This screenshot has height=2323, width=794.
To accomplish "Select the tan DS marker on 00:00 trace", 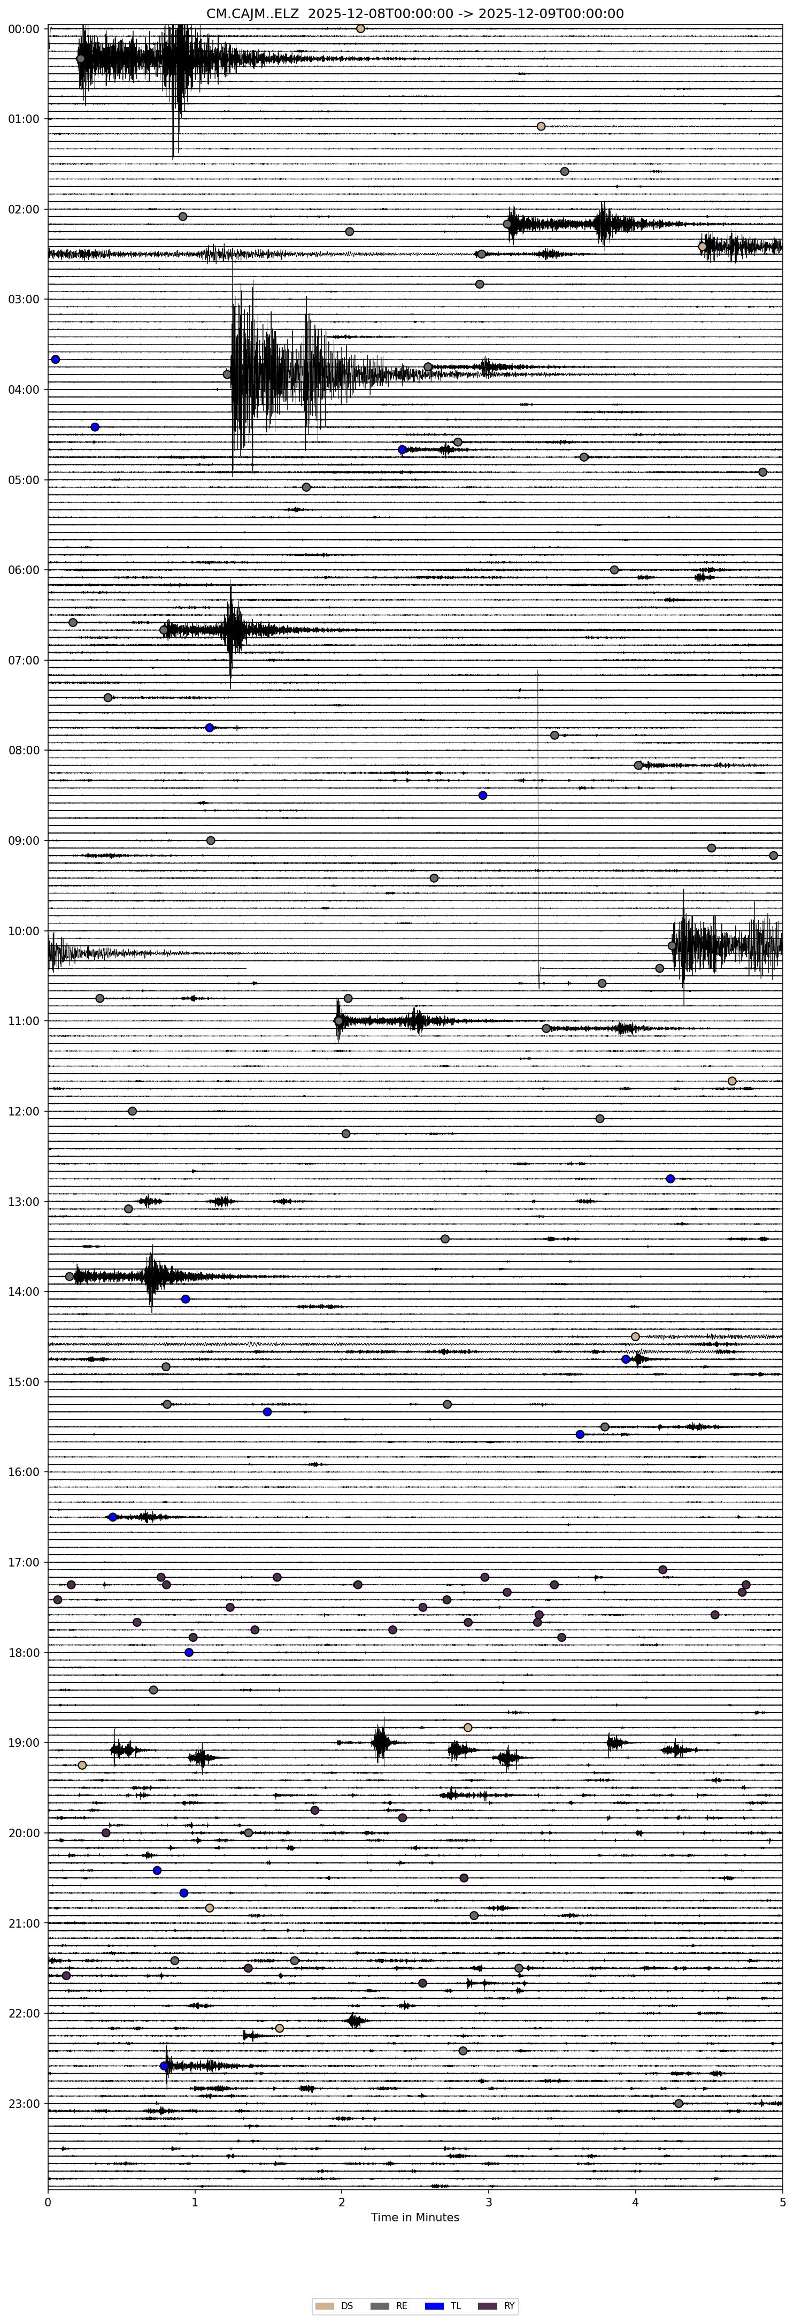I will tap(360, 29).
